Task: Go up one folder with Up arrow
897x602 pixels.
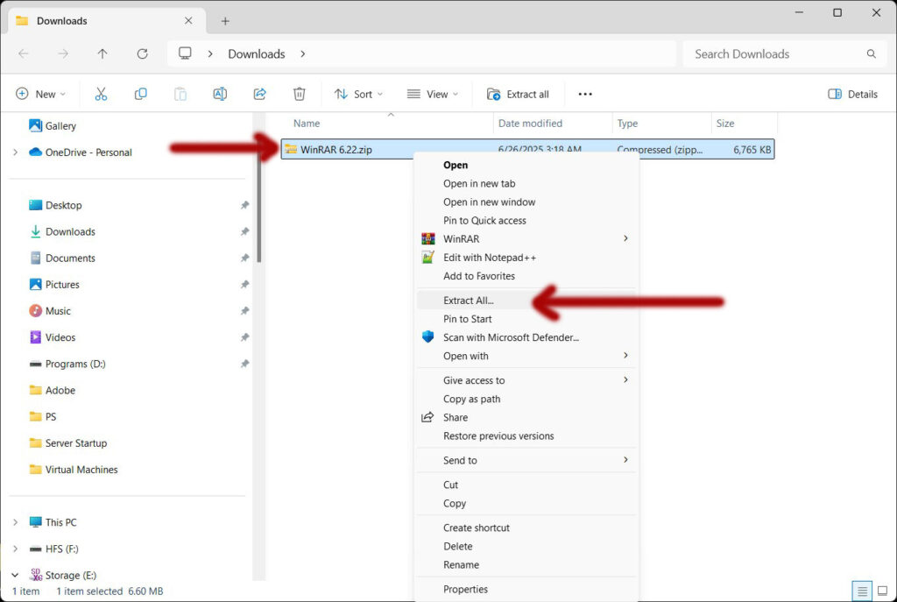Action: click(x=102, y=53)
